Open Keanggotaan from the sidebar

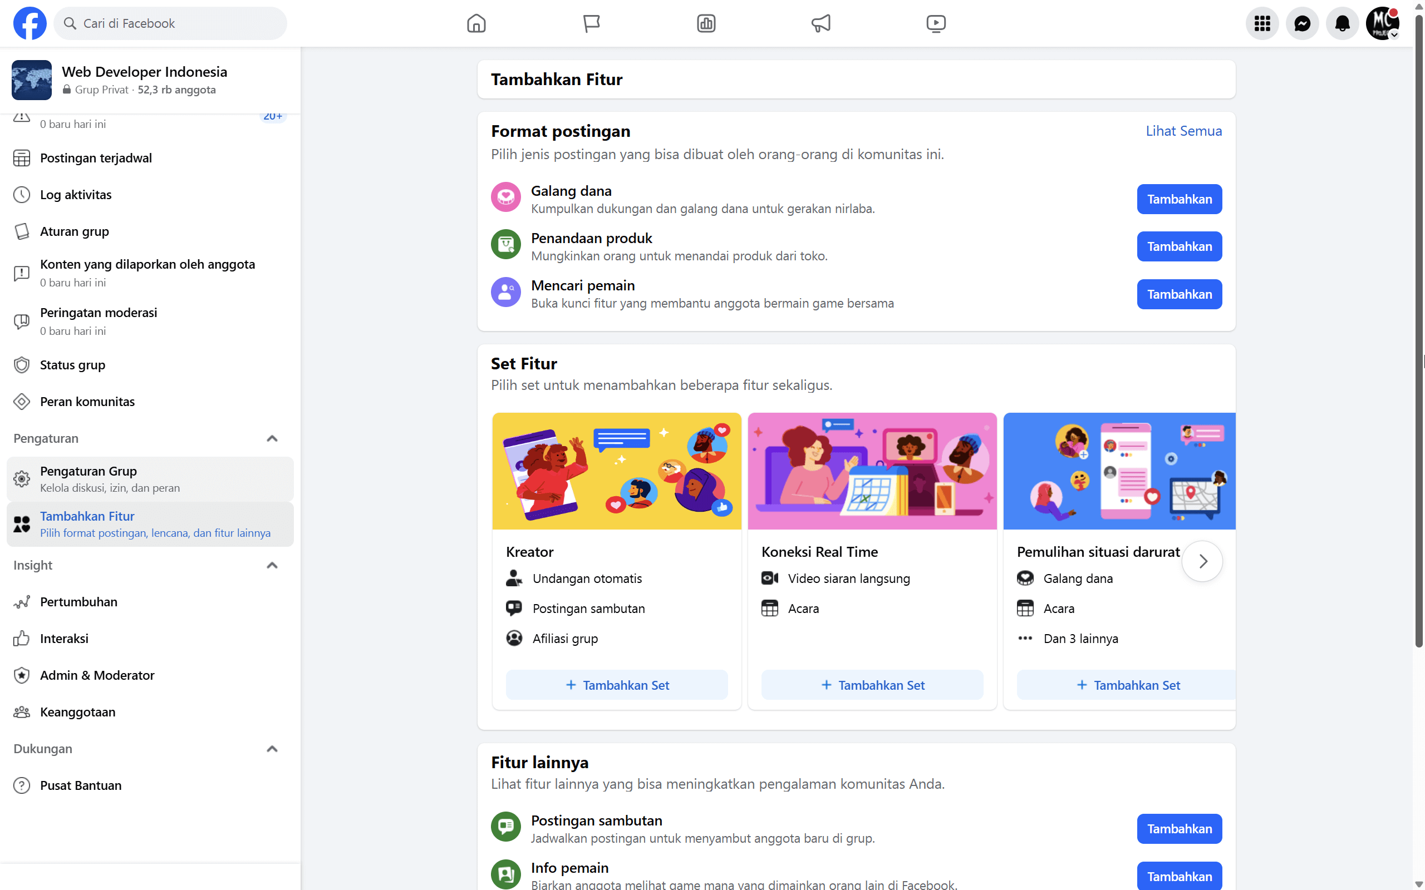point(77,711)
